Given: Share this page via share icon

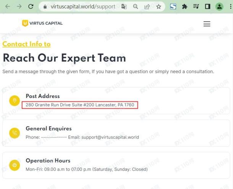Looking at the screenshot, I should coord(147,7).
